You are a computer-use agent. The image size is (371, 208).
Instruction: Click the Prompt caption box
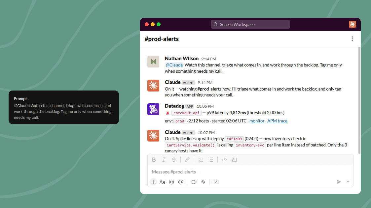click(x=64, y=107)
